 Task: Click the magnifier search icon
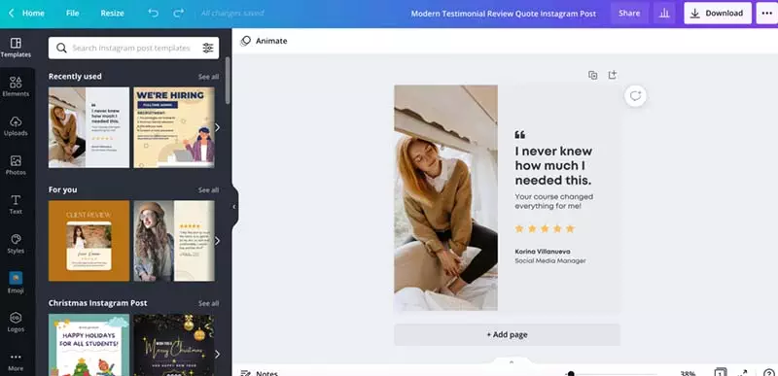[61, 48]
